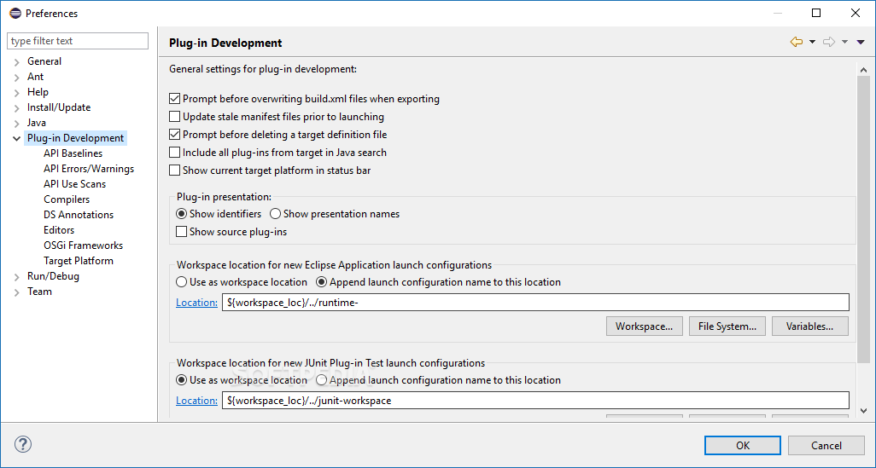Select Use as workspace location for JUnit Plug-in Test
The height and width of the screenshot is (468, 876).
coord(182,380)
